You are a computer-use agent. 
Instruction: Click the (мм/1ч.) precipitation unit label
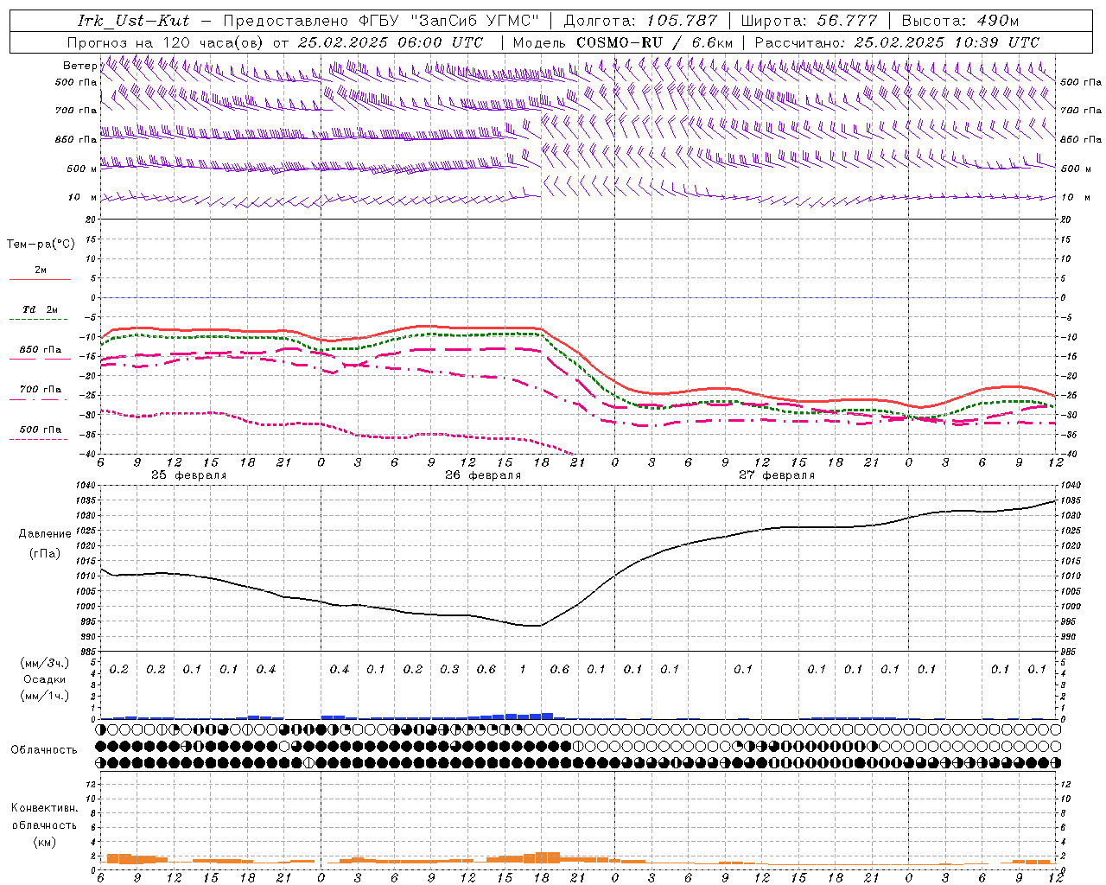pyautogui.click(x=45, y=696)
